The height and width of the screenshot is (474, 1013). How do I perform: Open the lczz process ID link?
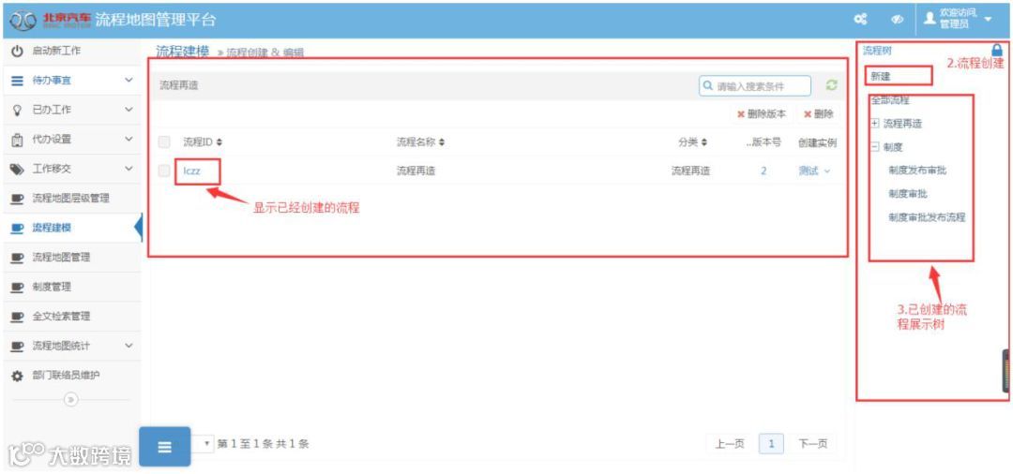click(x=192, y=170)
